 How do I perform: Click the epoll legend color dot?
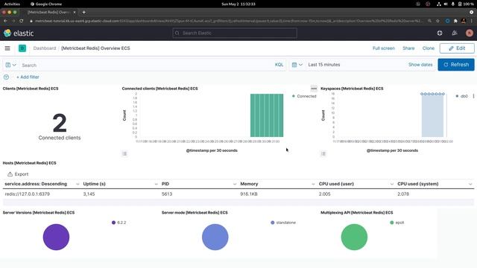tap(392, 223)
